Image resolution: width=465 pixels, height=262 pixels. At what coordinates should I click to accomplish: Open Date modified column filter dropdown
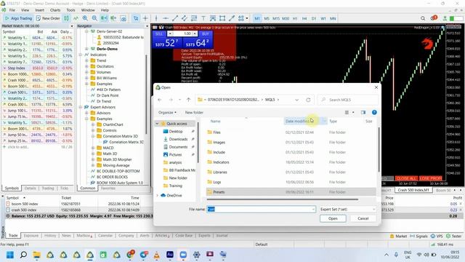point(324,122)
